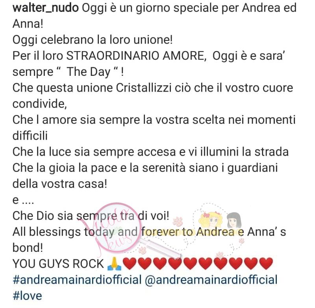This screenshot has width=315, height=308.
Task: Click the pink paw print beside "di voi!"
Action: pyautogui.click(x=178, y=221)
